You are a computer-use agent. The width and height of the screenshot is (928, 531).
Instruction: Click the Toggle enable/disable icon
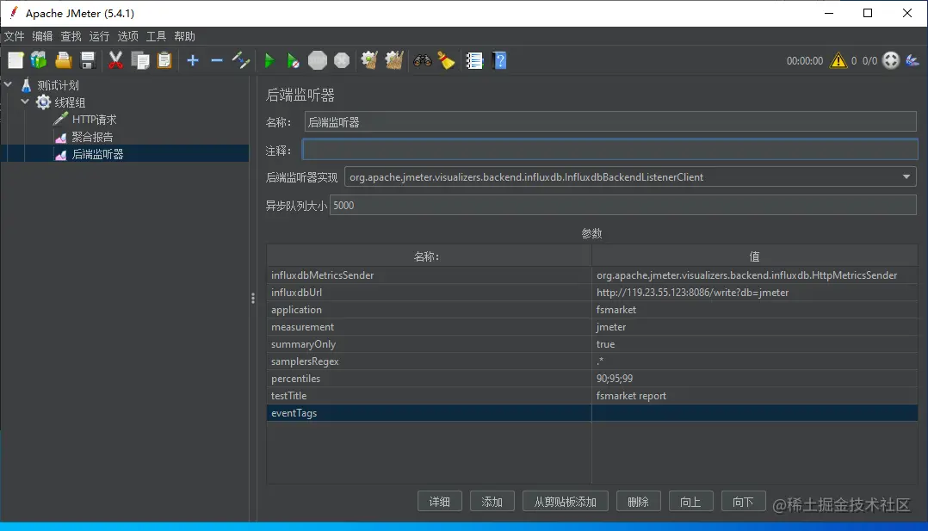241,60
